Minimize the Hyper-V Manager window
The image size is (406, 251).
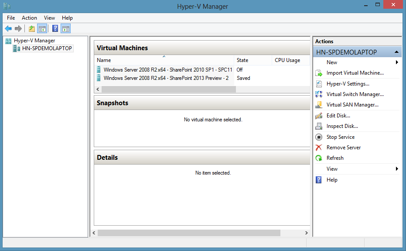[x=366, y=5]
